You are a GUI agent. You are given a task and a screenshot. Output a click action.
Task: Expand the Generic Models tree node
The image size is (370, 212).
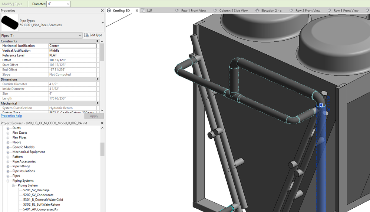8,147
